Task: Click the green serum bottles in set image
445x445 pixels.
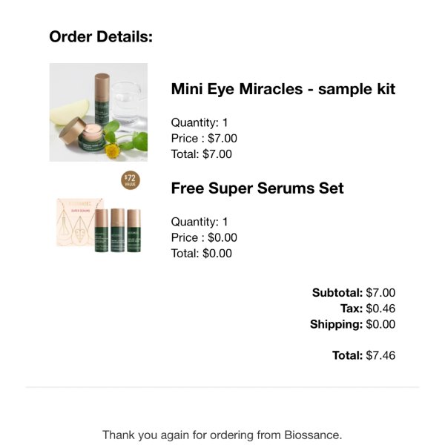Action: tap(117, 230)
